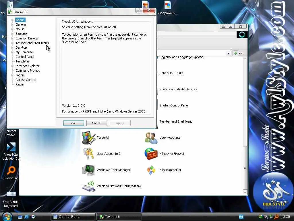Click the taskbar clock showing 18:30
This screenshot has height=221, width=294.
pyautogui.click(x=285, y=217)
